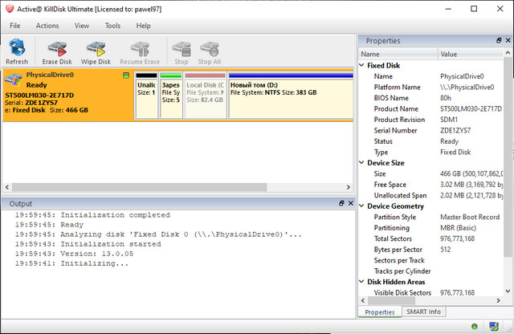Undock the Output panel
The image size is (514, 334).
click(341, 203)
